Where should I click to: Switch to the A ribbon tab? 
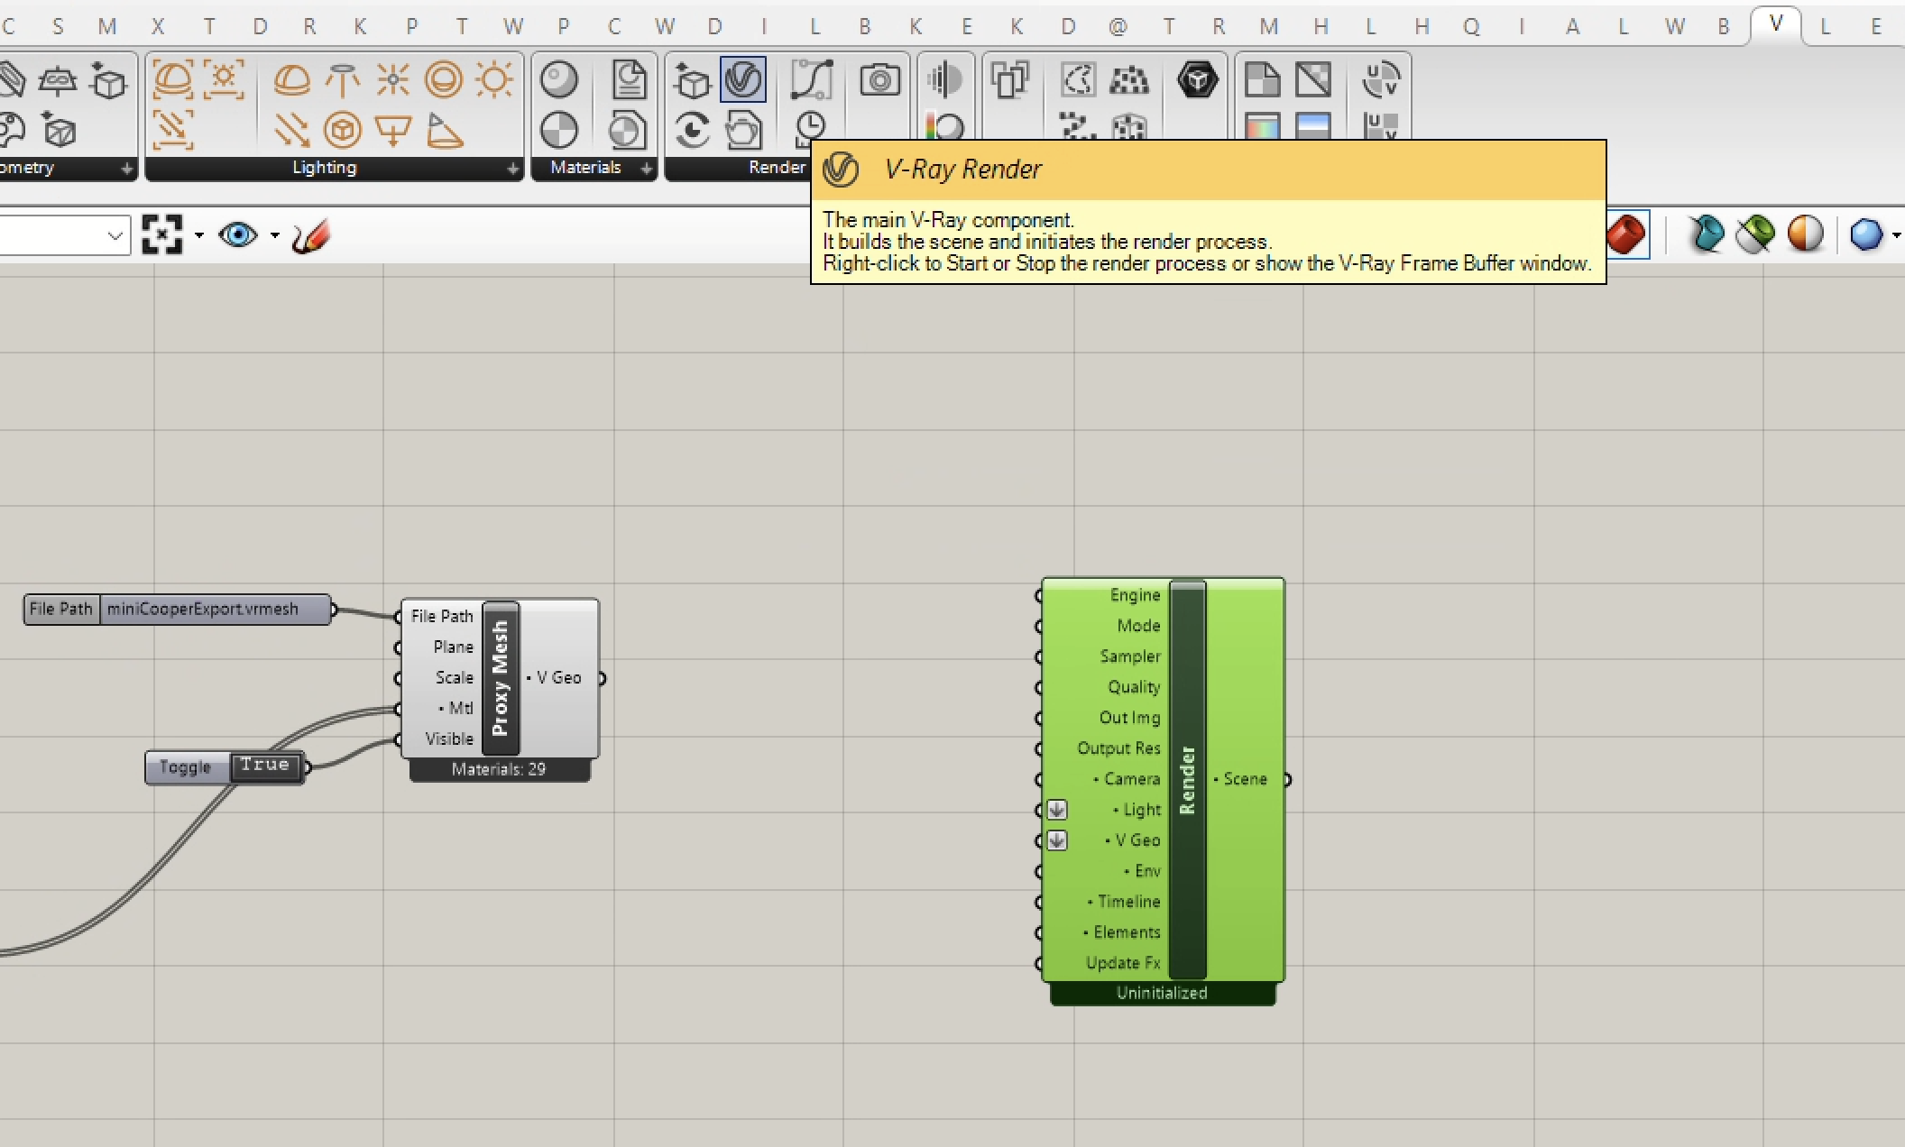point(1572,26)
